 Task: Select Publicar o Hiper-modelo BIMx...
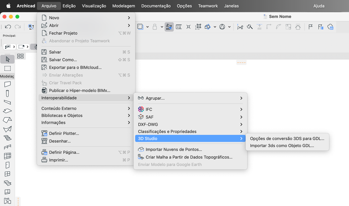pyautogui.click(x=86, y=91)
